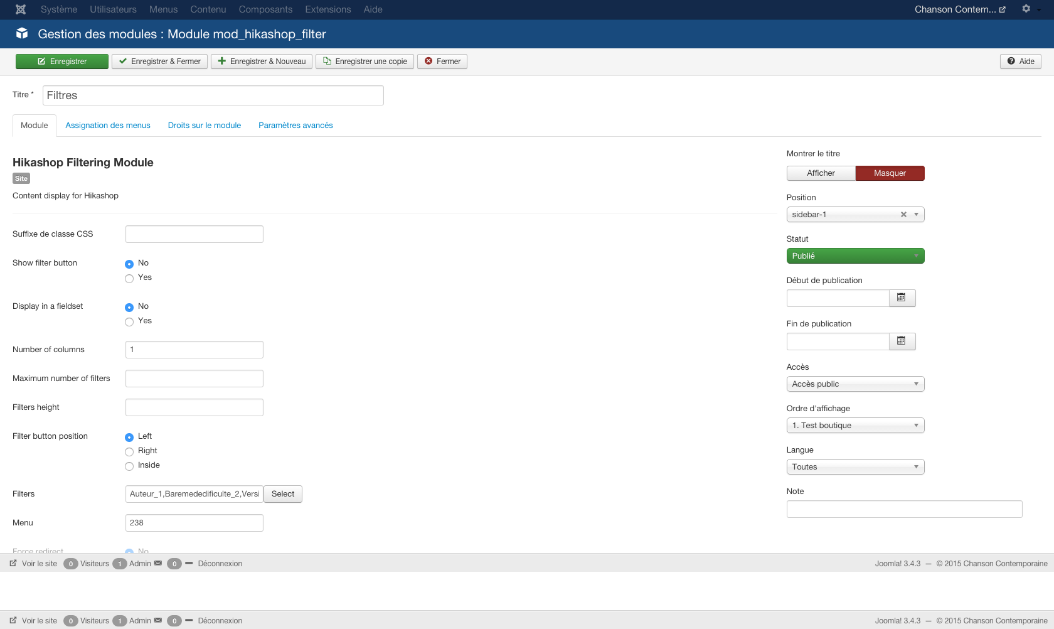The height and width of the screenshot is (629, 1054).
Task: Open the settings gear menu
Action: point(1026,9)
